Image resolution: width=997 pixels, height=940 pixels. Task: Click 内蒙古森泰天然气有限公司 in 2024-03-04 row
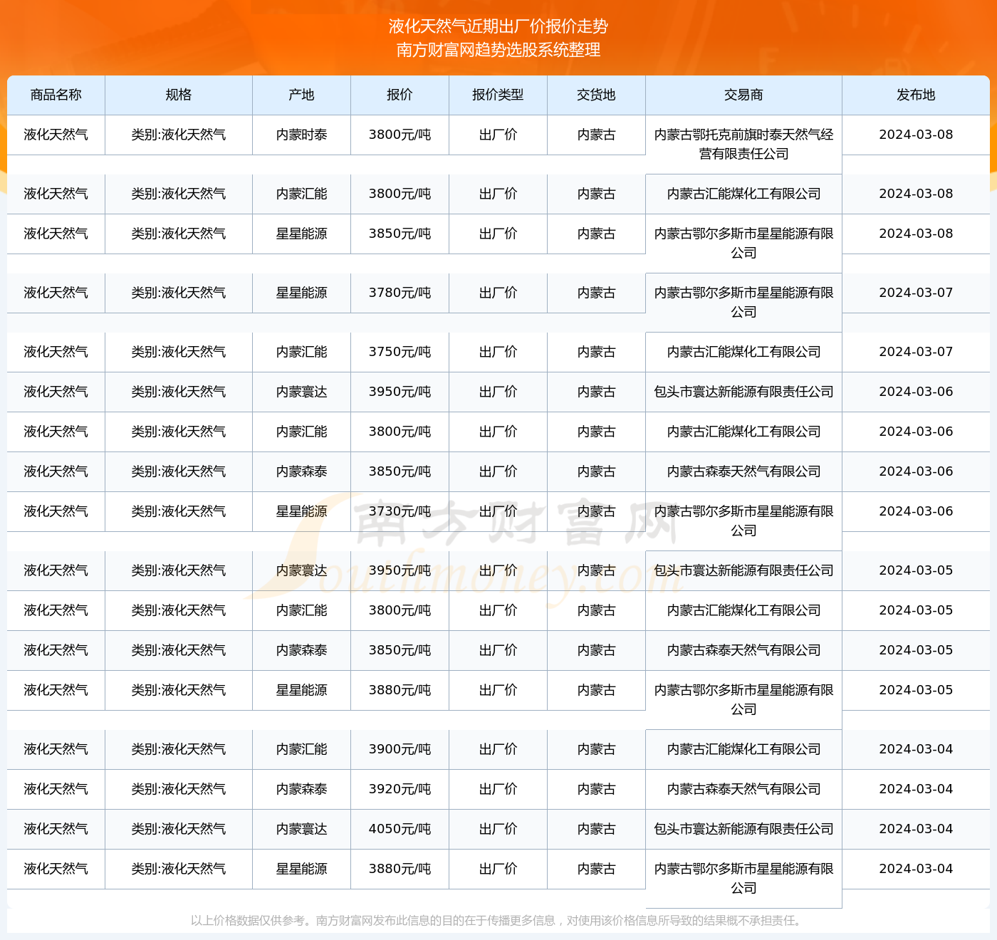click(x=744, y=789)
